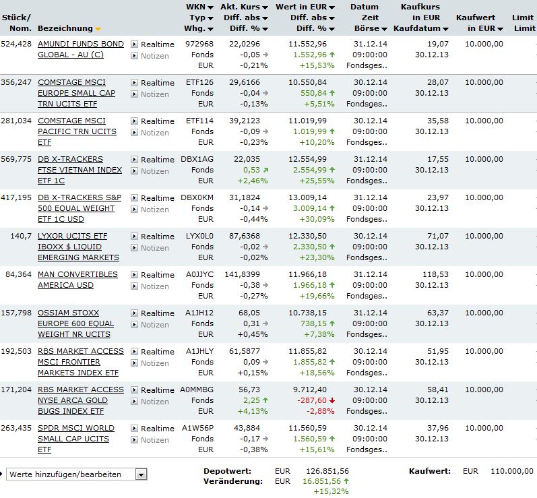This screenshot has height=498, width=537.
Task: Click Notizen icon for Man Convertibles America
Action: click(135, 286)
